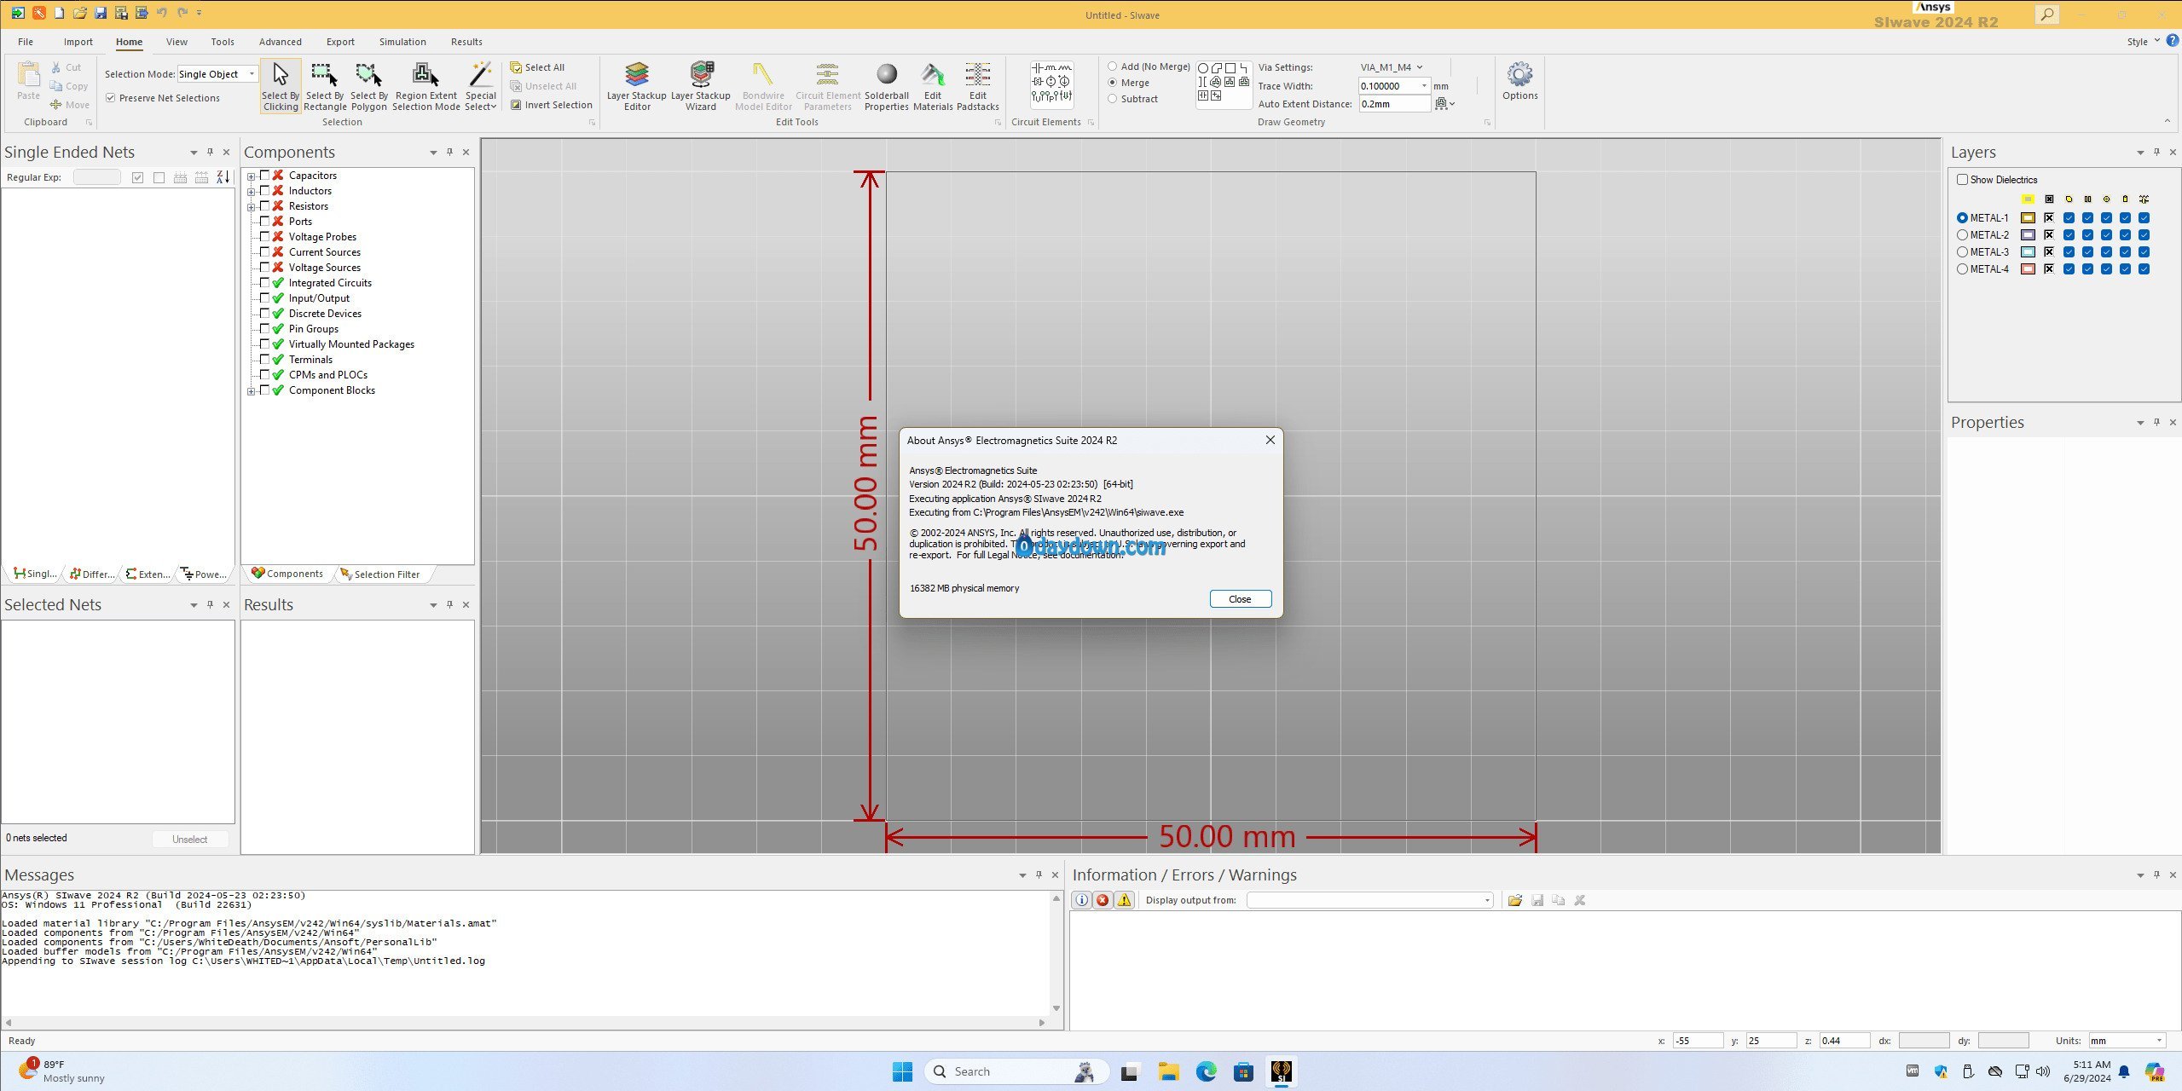Expand the Capacitors tree node

click(x=252, y=176)
